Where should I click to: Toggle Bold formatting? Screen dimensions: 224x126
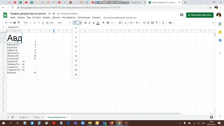click(x=85, y=23)
